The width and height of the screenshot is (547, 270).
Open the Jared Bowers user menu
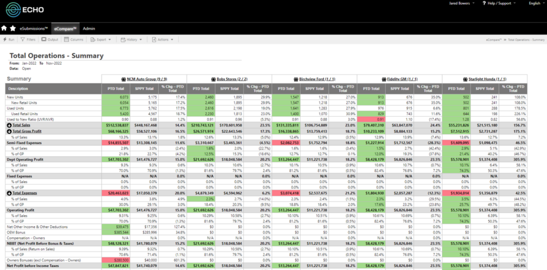pyautogui.click(x=462, y=3)
